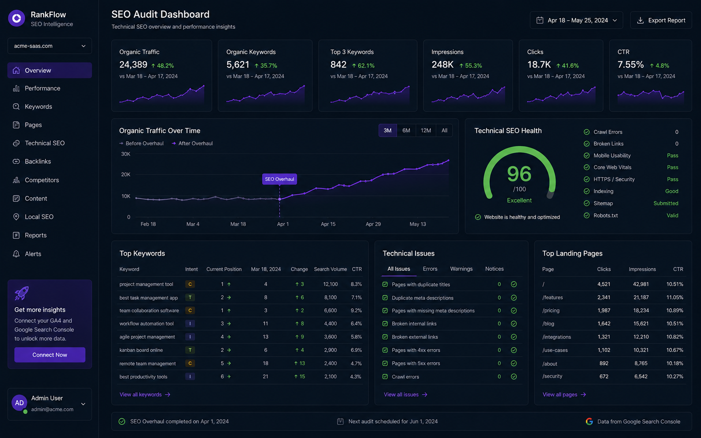Viewport: 701px width, 438px height.
Task: Click the download icon on Export Report
Action: [640, 20]
